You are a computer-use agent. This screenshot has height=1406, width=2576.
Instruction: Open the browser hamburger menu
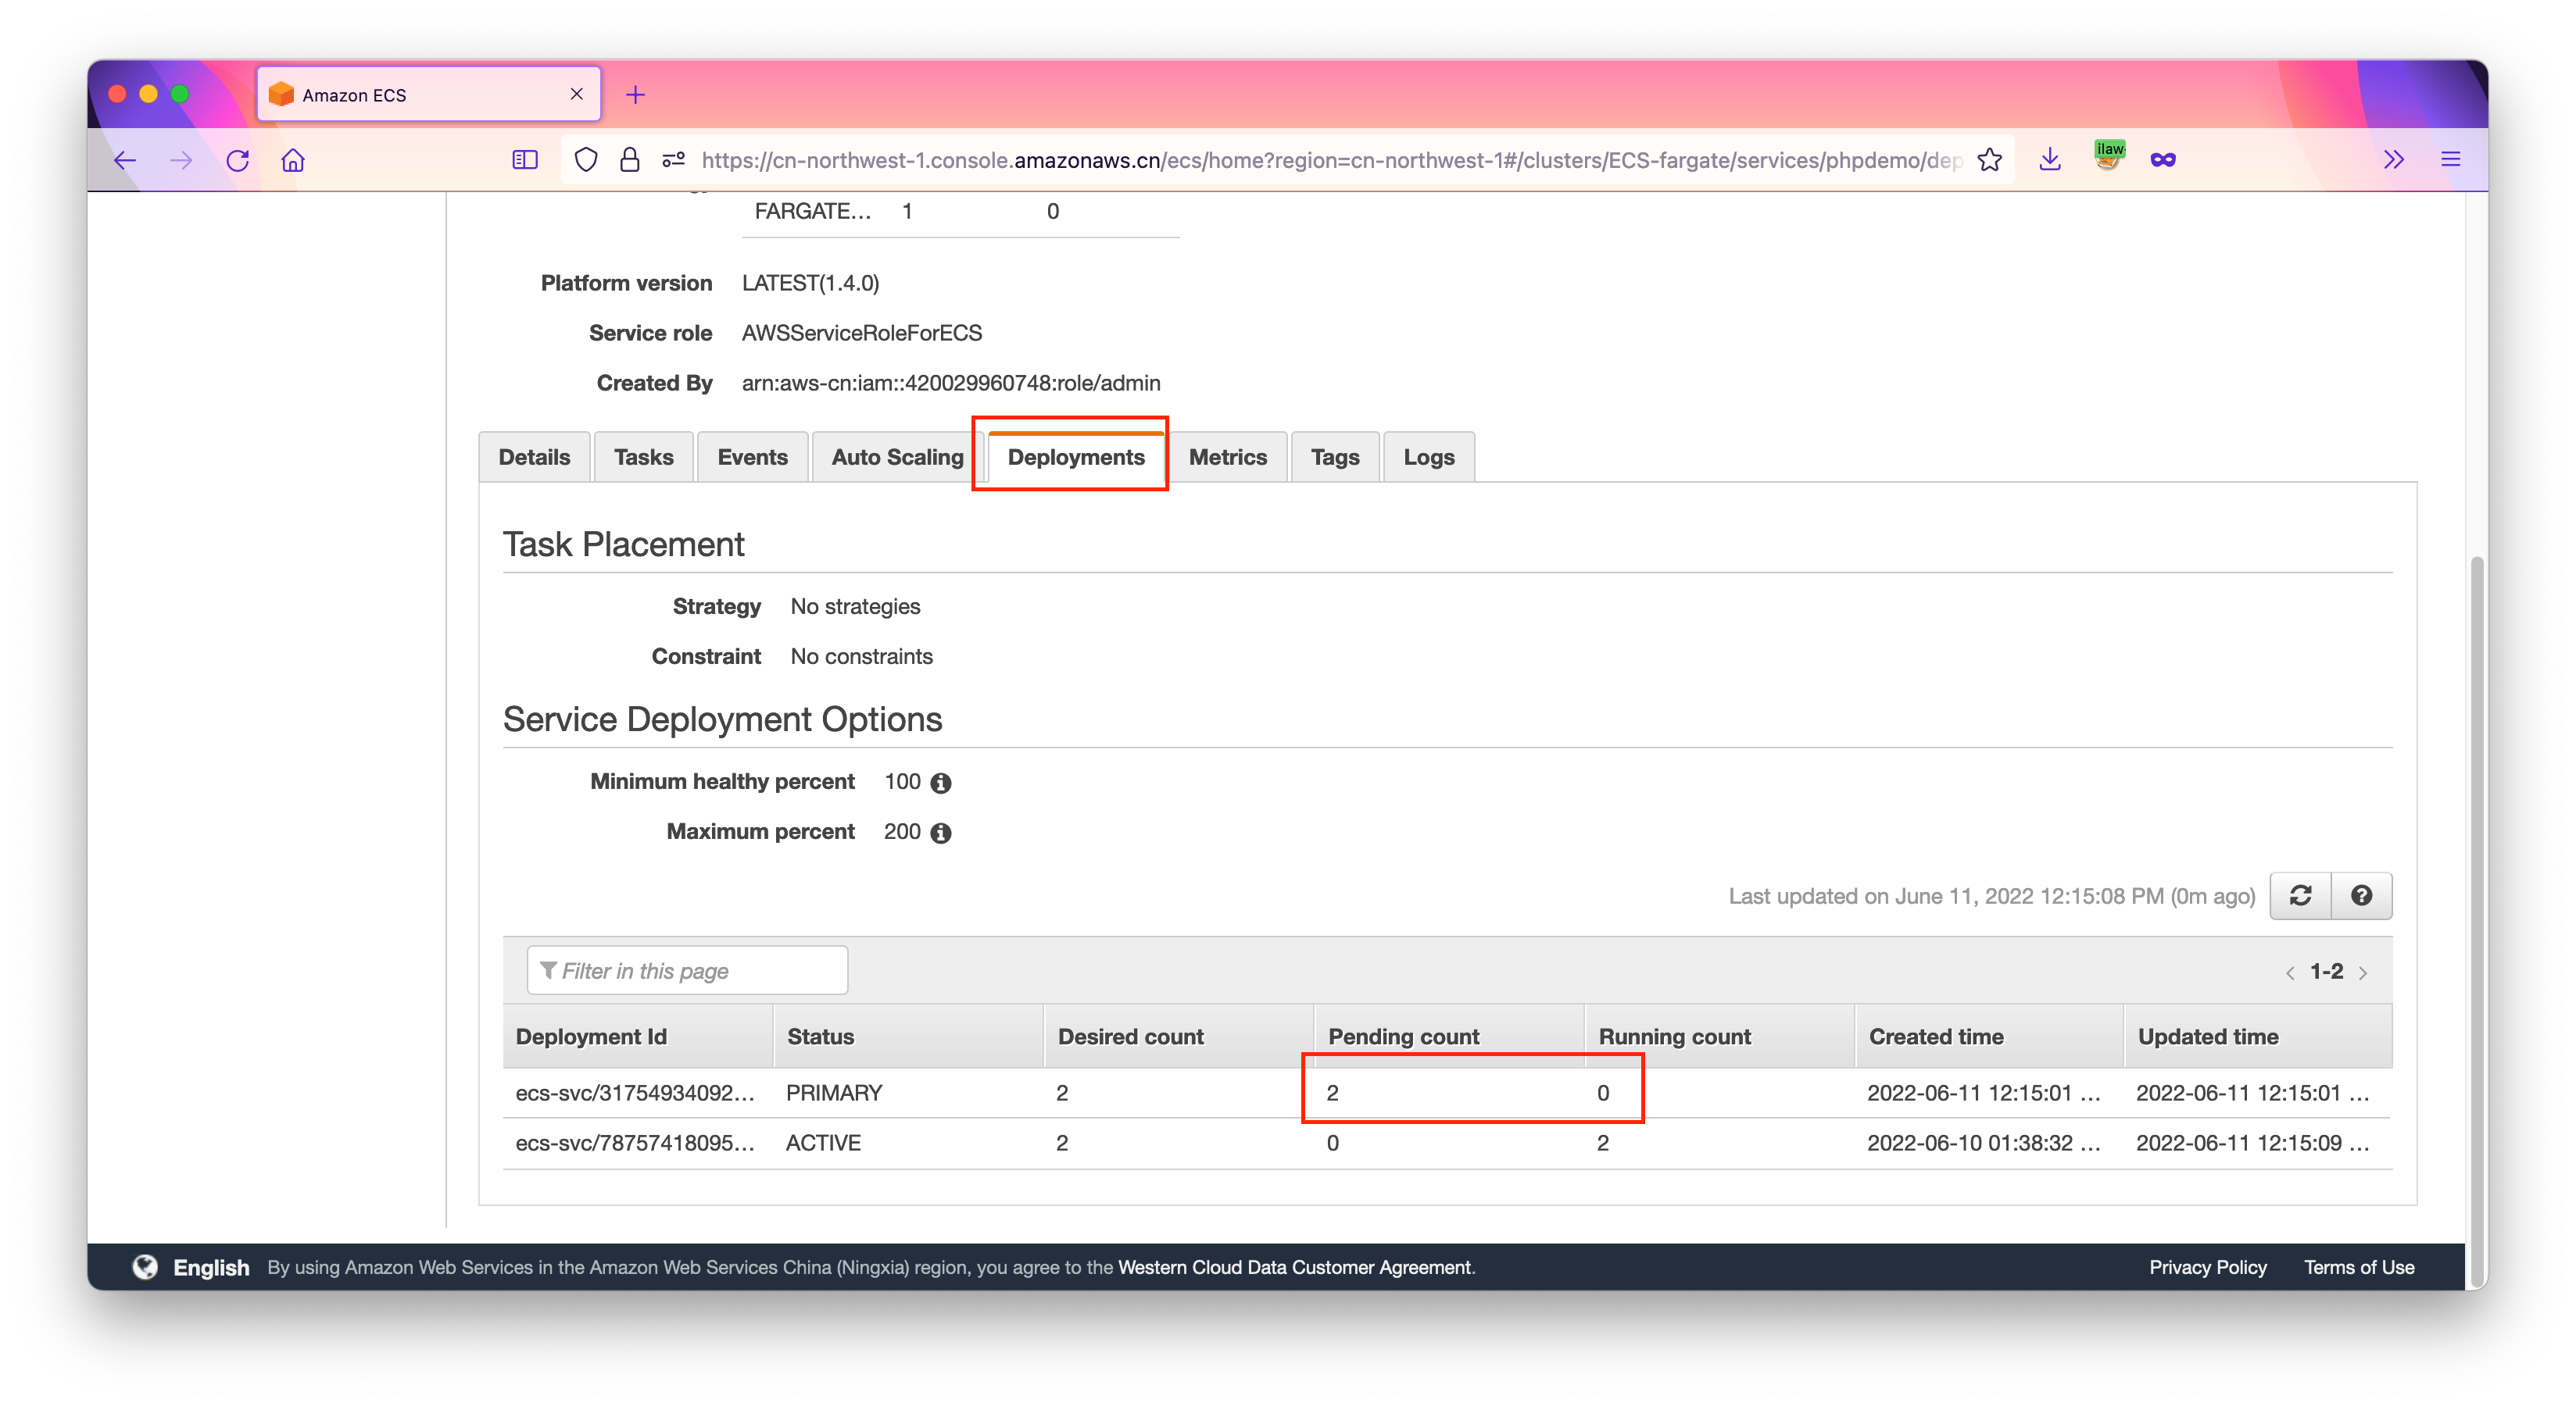[x=2450, y=160]
